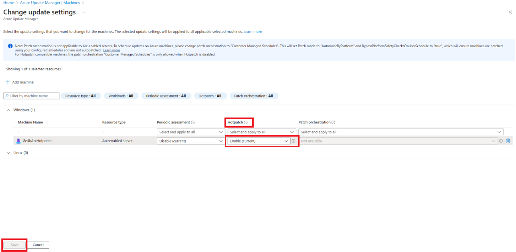516x252 pixels.
Task: Click info icon next to Patch orchestration header
Action: [x=333, y=122]
